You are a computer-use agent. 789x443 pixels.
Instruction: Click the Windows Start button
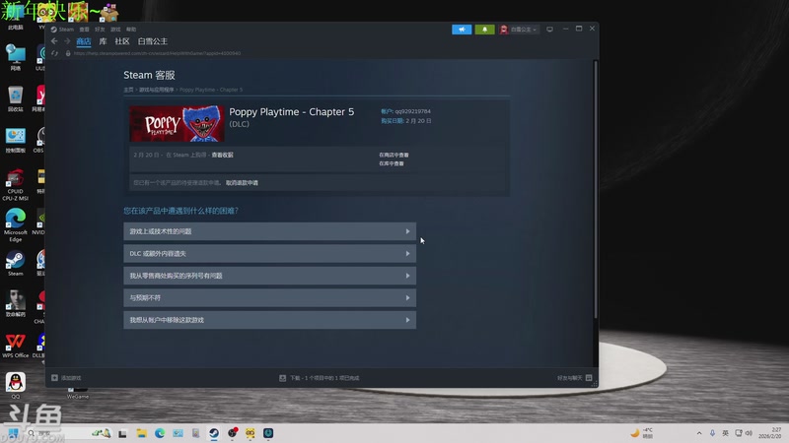tap(13, 433)
